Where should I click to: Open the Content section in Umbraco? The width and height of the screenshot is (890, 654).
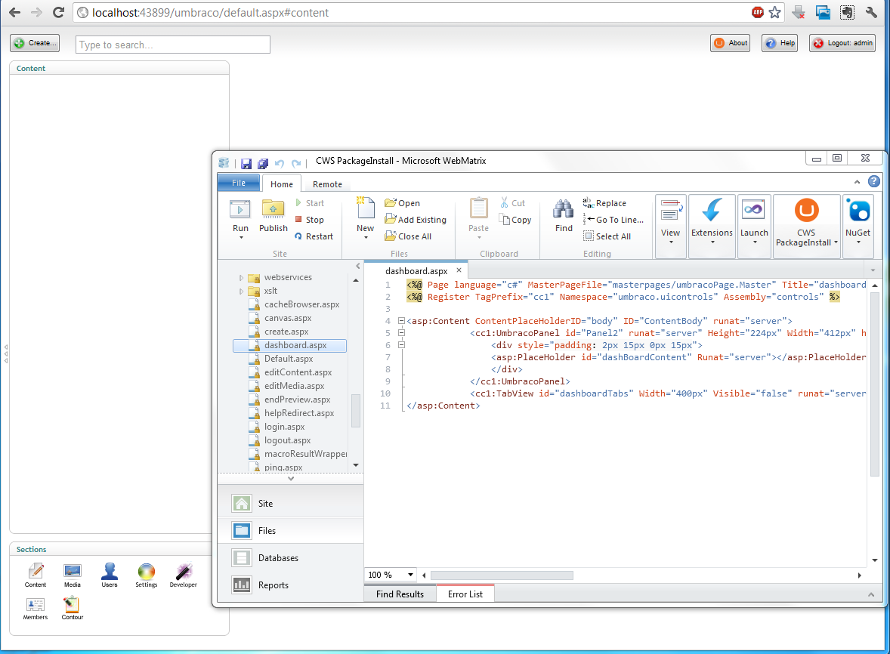(x=36, y=575)
